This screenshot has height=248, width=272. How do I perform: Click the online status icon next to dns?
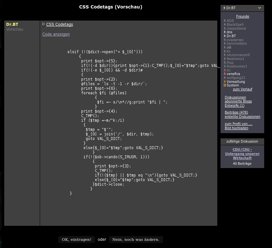pyautogui.click(x=225, y=32)
